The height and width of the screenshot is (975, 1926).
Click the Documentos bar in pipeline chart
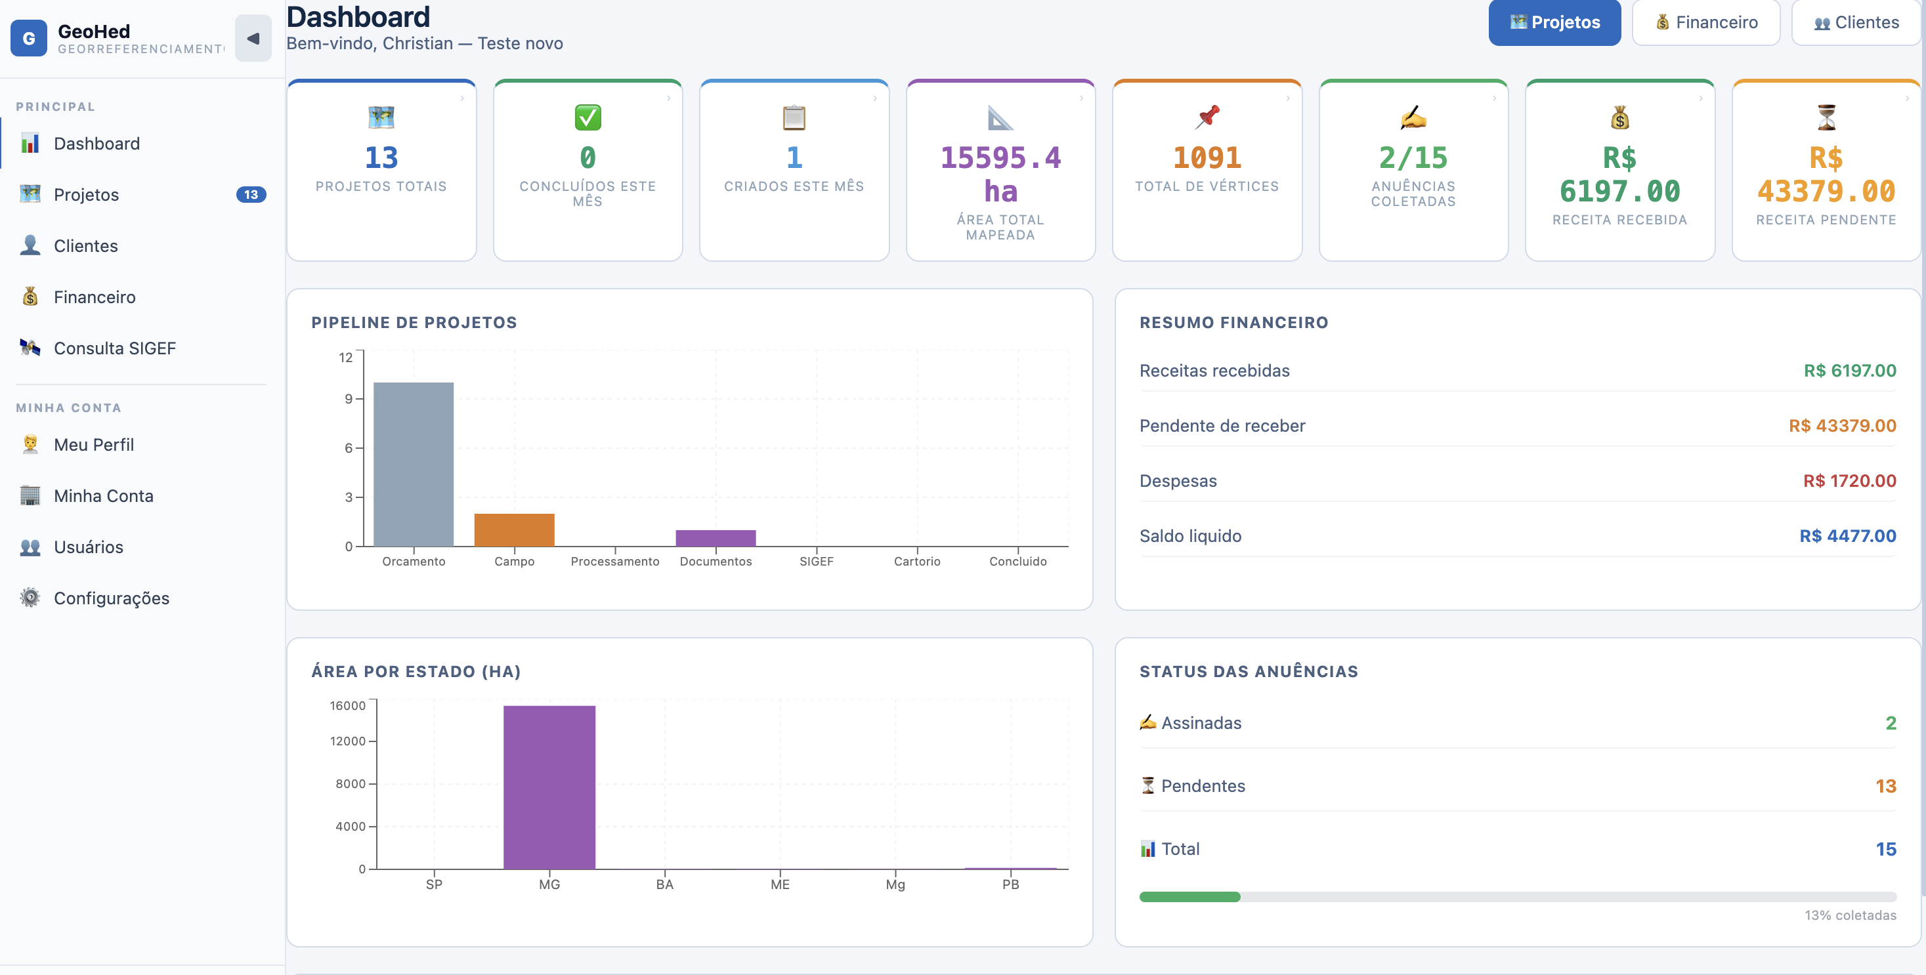pyautogui.click(x=716, y=538)
